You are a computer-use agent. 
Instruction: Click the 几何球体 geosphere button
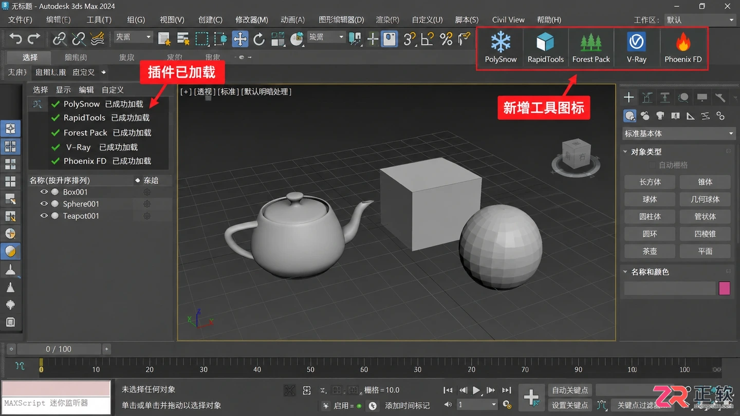(x=705, y=199)
